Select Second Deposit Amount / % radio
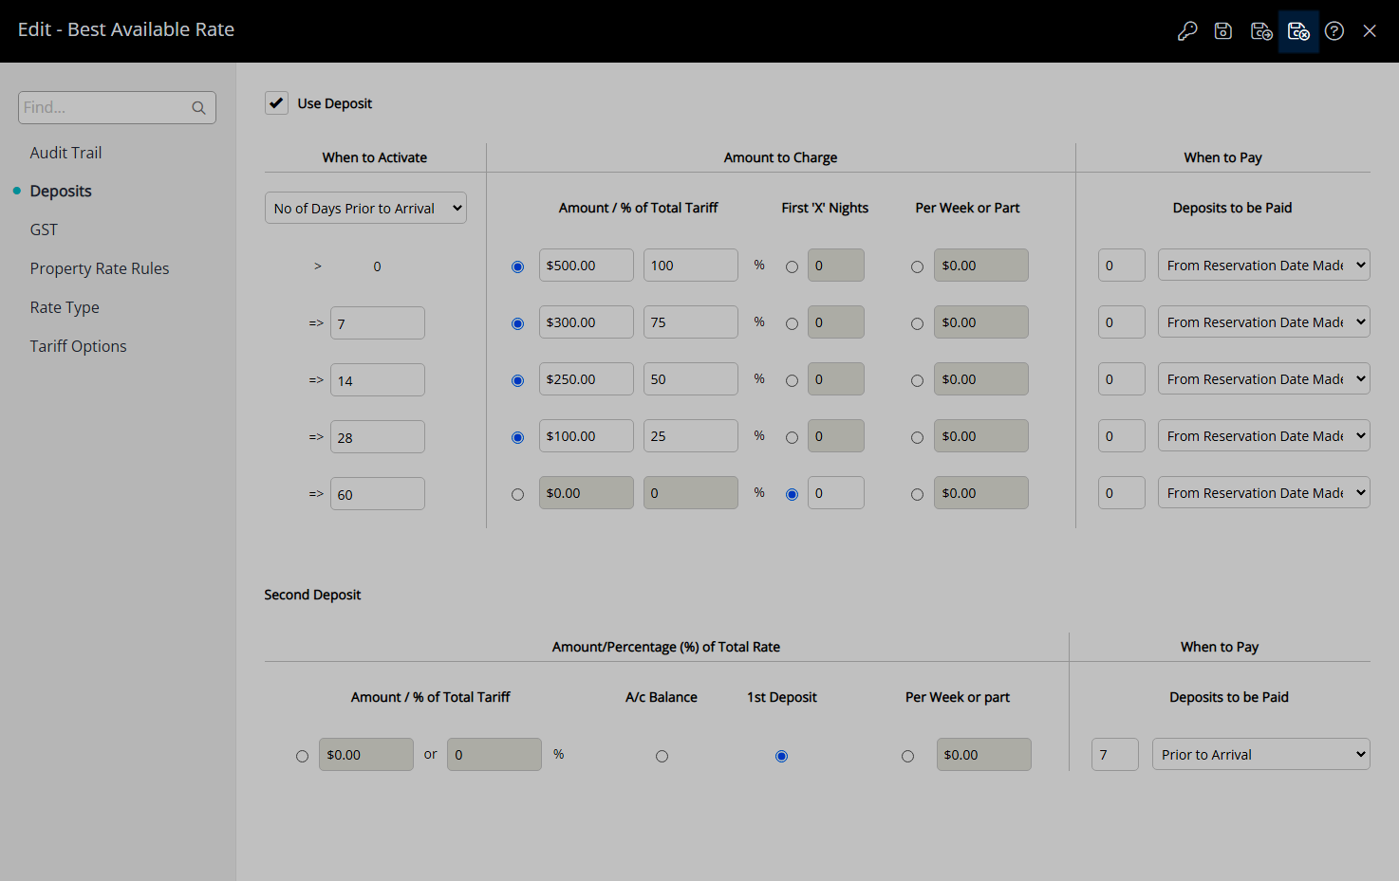The height and width of the screenshot is (881, 1399). tap(302, 757)
